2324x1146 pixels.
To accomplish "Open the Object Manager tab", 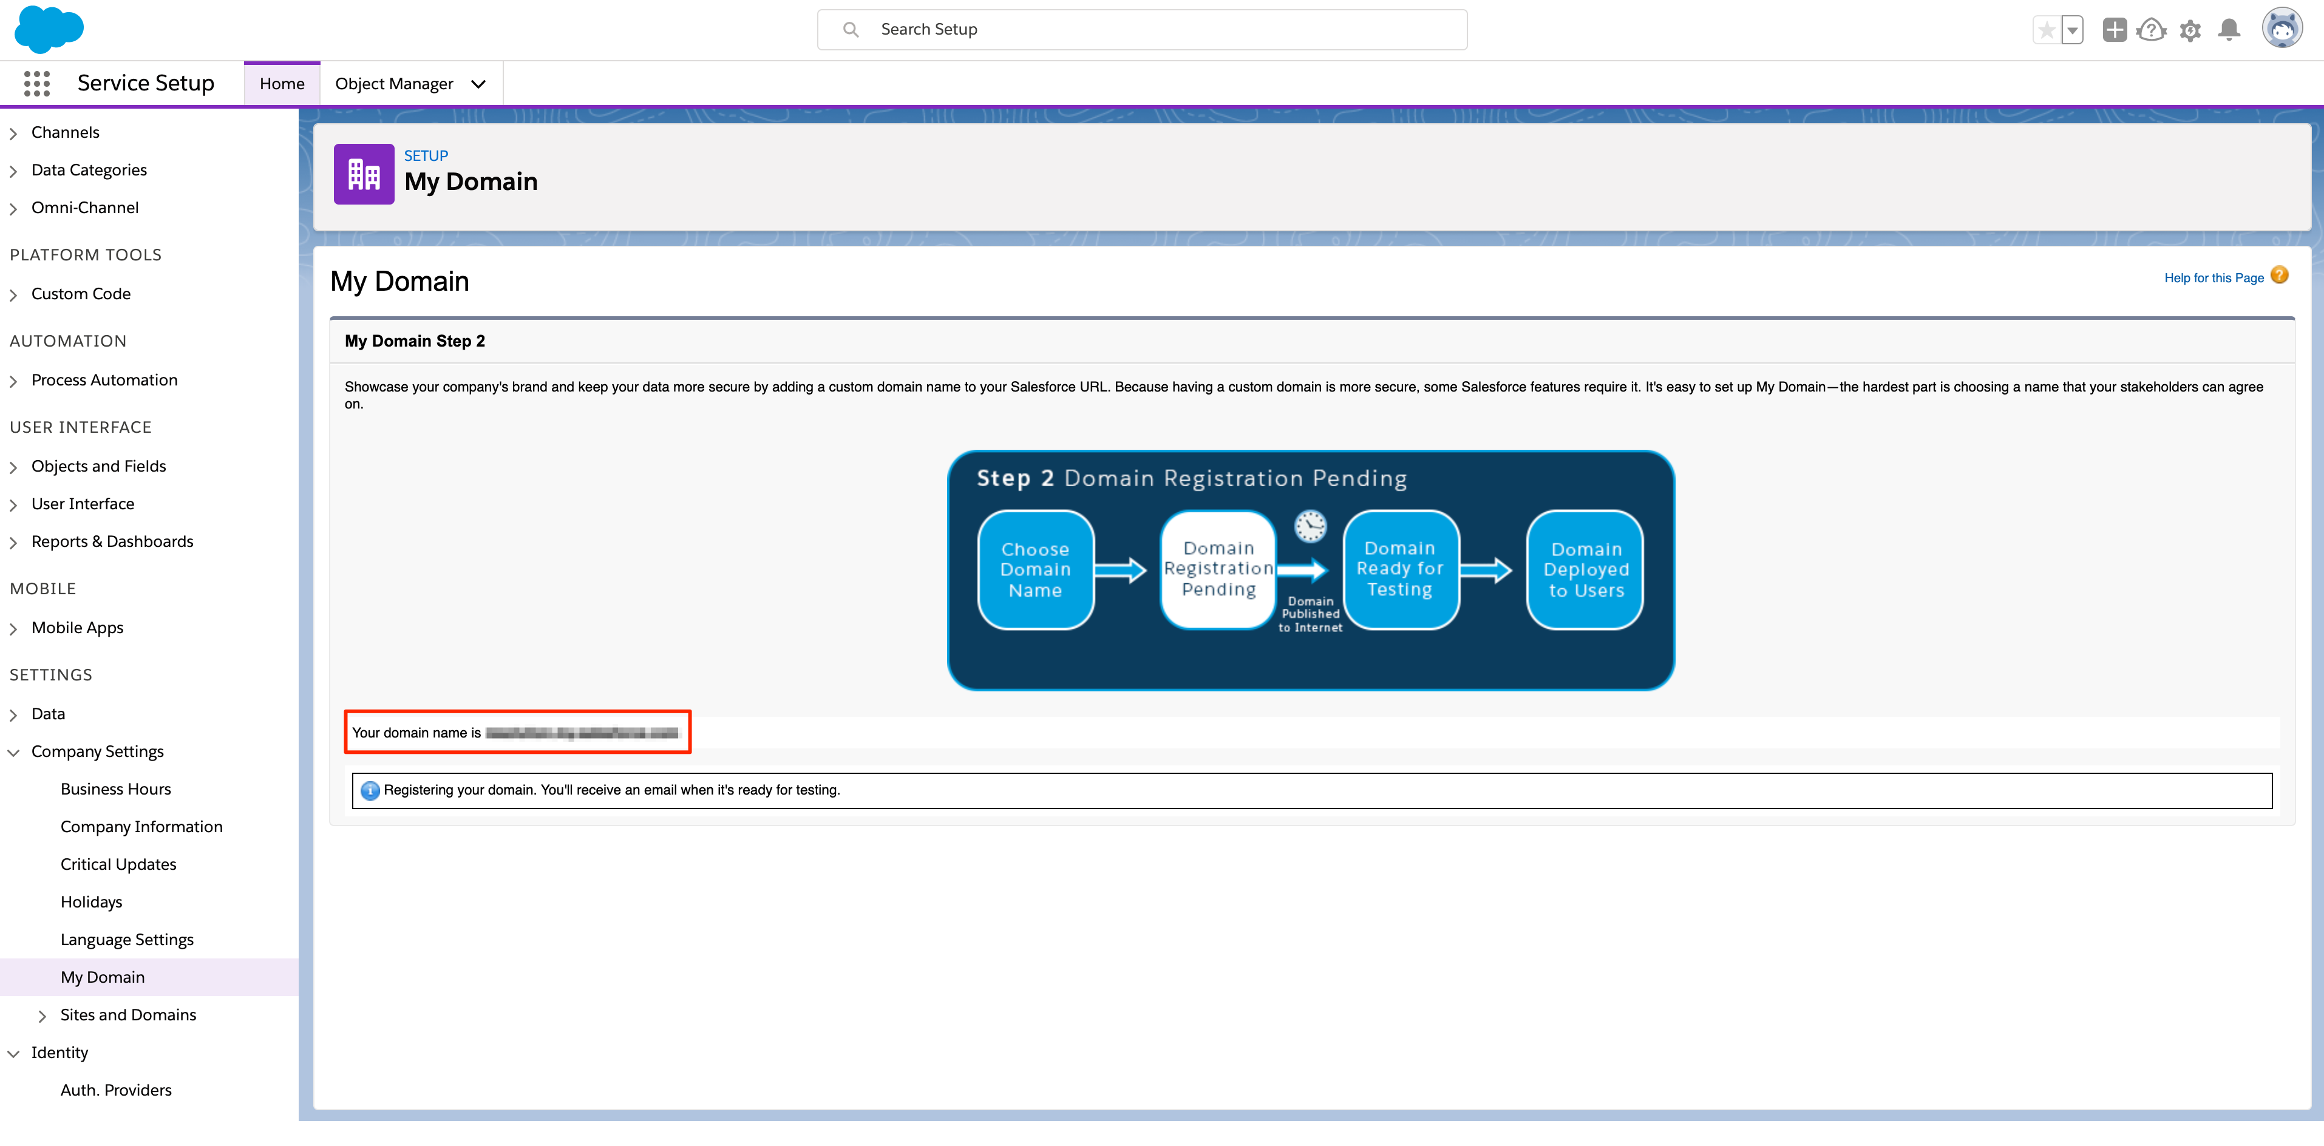I will coord(394,84).
